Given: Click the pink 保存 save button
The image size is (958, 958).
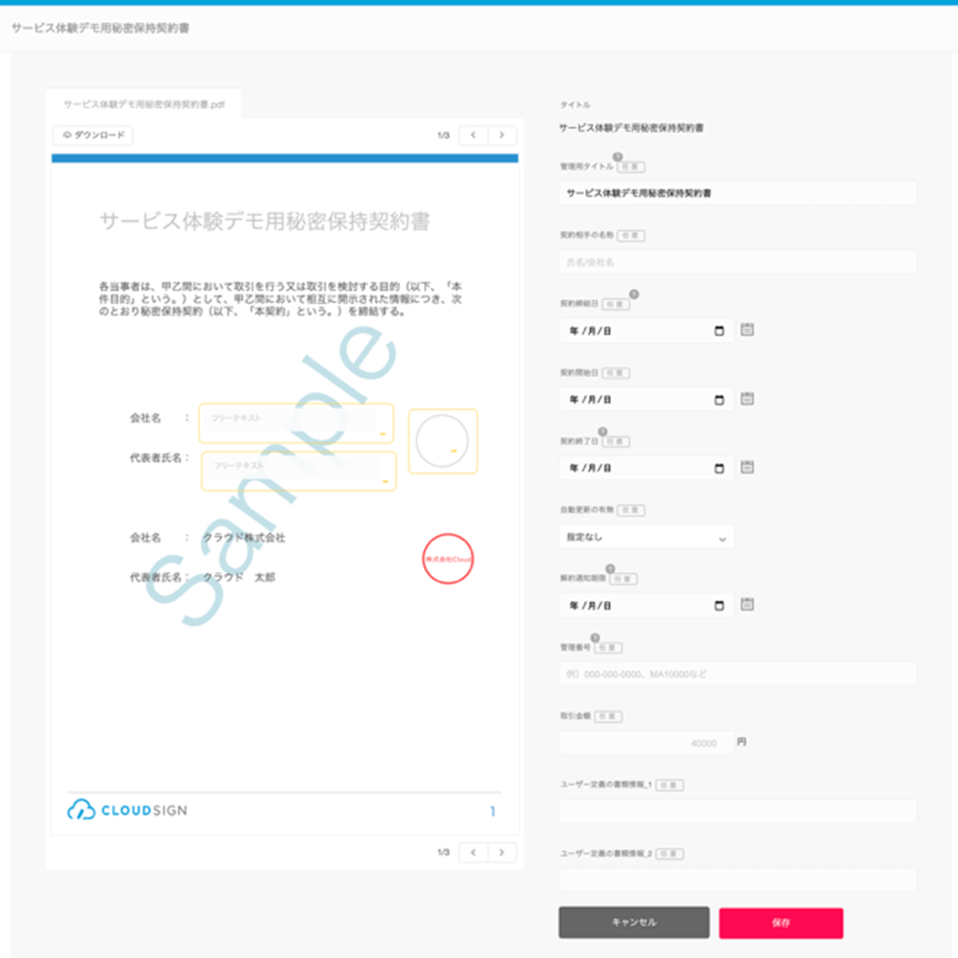Looking at the screenshot, I should [x=781, y=923].
